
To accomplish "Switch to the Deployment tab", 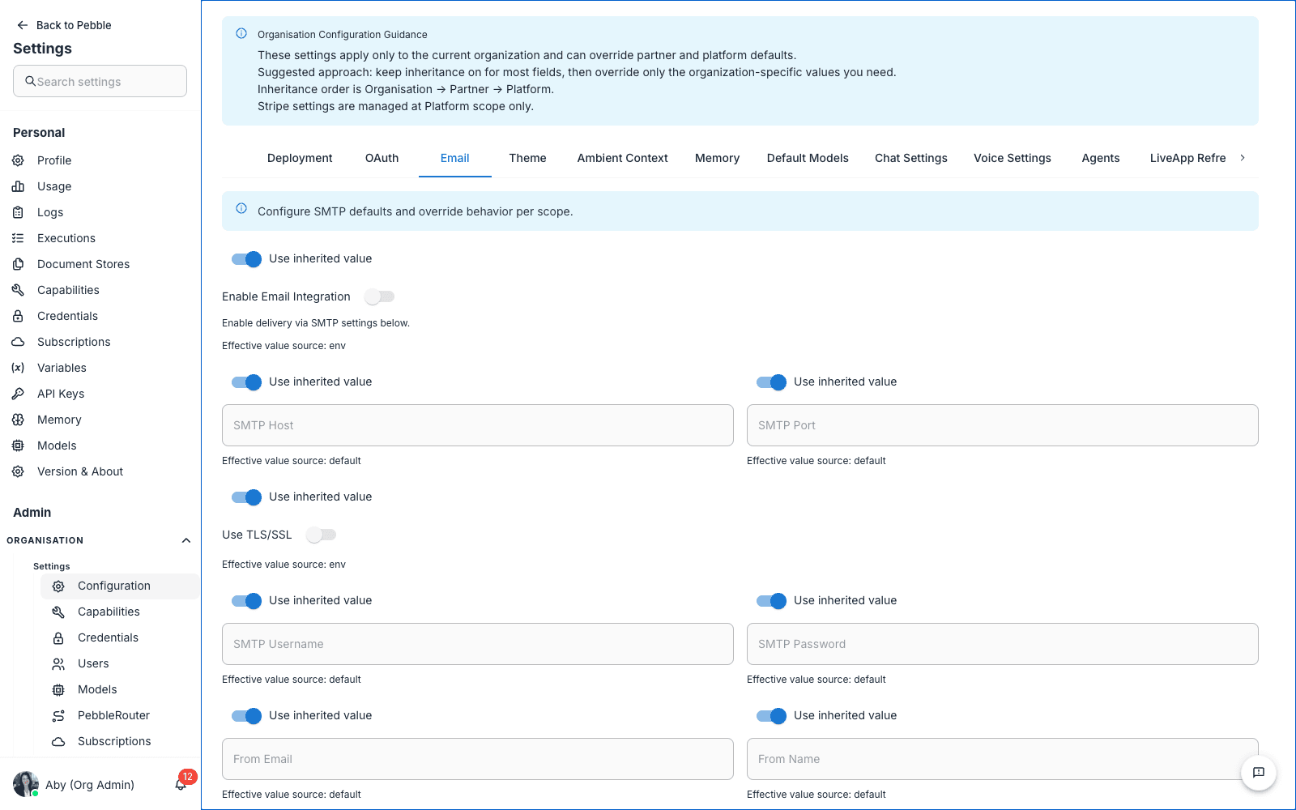I will coord(300,158).
